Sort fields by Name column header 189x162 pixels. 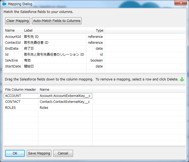13,30
